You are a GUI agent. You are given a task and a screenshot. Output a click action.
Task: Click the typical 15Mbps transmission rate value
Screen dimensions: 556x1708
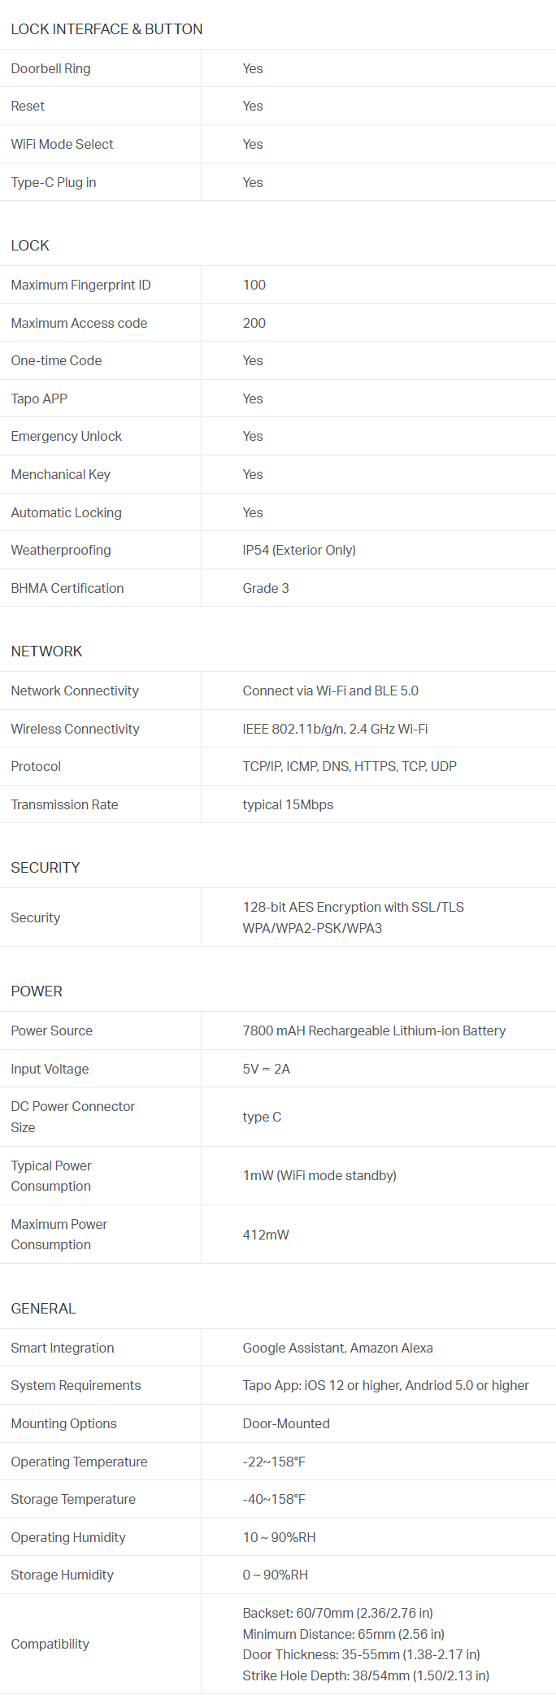tap(288, 805)
